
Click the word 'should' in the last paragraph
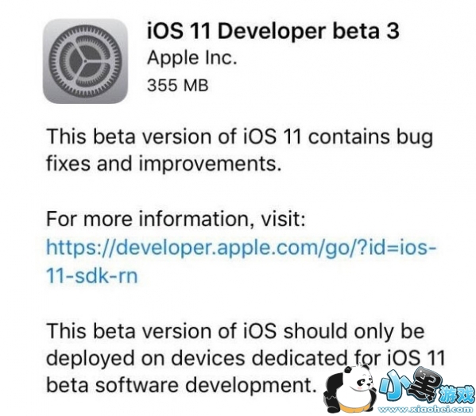tap(315, 330)
